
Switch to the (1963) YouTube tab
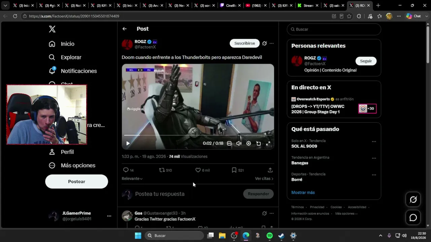coord(257,5)
